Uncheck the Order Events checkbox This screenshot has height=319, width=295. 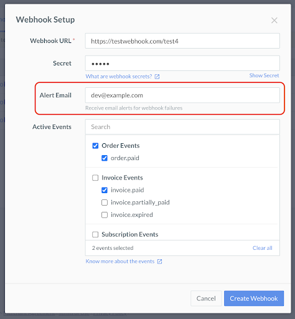(95, 146)
